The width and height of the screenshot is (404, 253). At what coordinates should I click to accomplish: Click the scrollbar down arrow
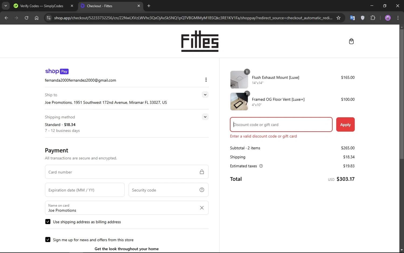click(402, 250)
